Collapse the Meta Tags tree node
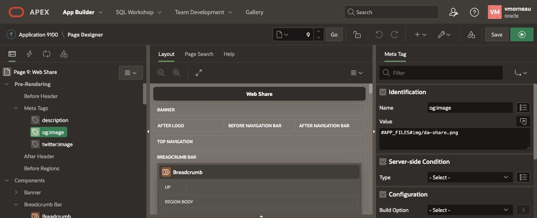 (16, 108)
